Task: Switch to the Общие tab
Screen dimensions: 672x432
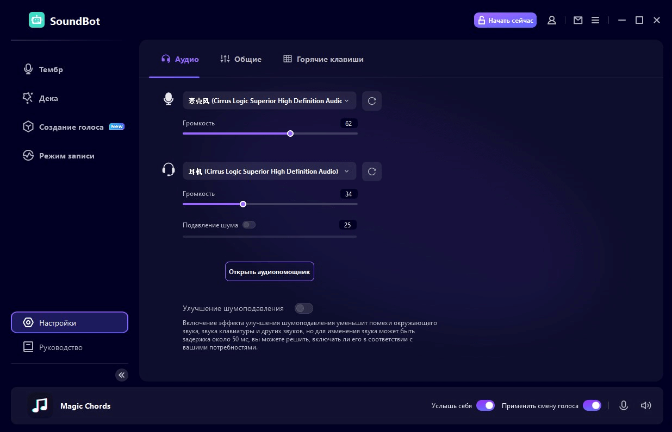Action: (x=241, y=59)
